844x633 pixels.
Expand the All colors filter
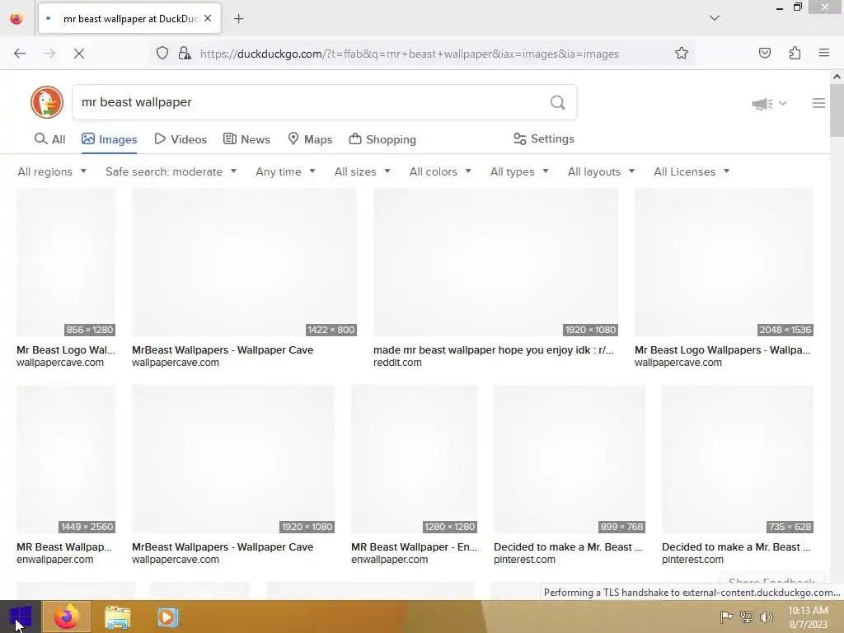pyautogui.click(x=440, y=171)
